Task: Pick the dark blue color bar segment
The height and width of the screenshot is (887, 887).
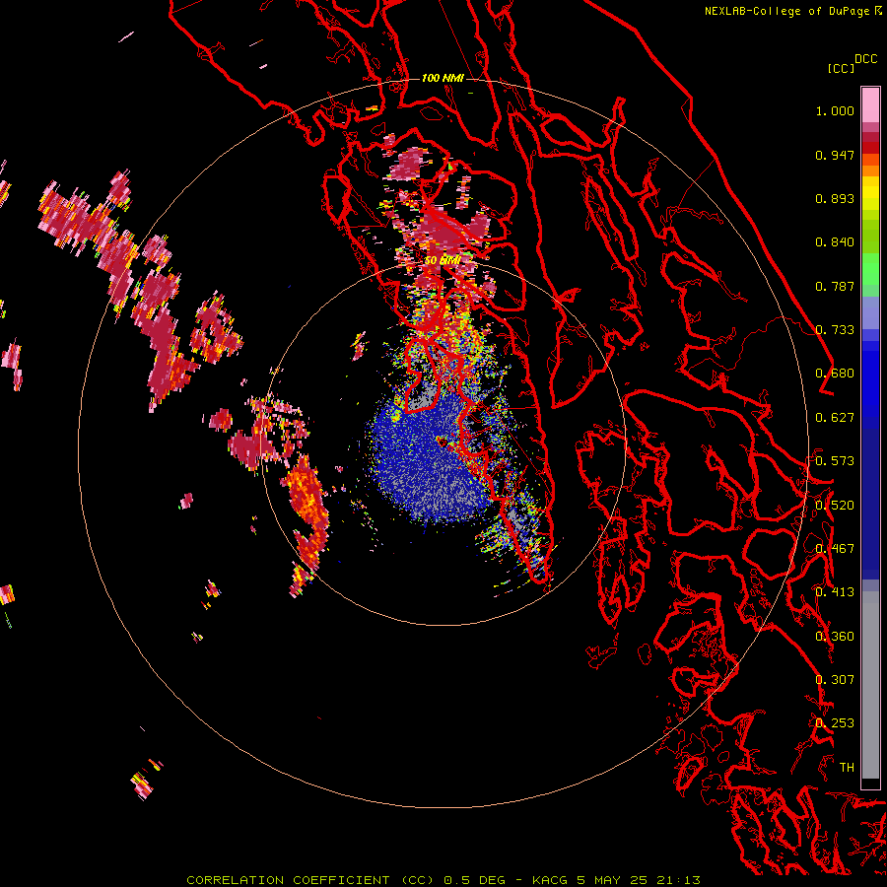Action: coord(870,504)
